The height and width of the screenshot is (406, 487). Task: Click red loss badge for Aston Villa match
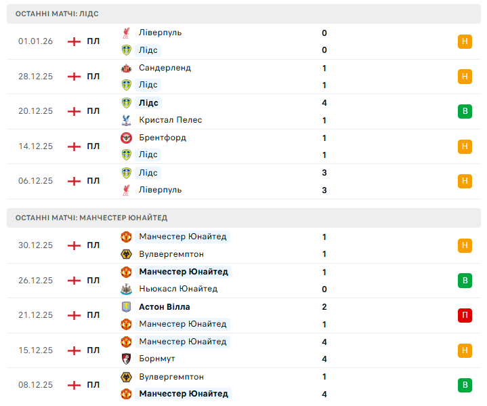click(x=465, y=315)
